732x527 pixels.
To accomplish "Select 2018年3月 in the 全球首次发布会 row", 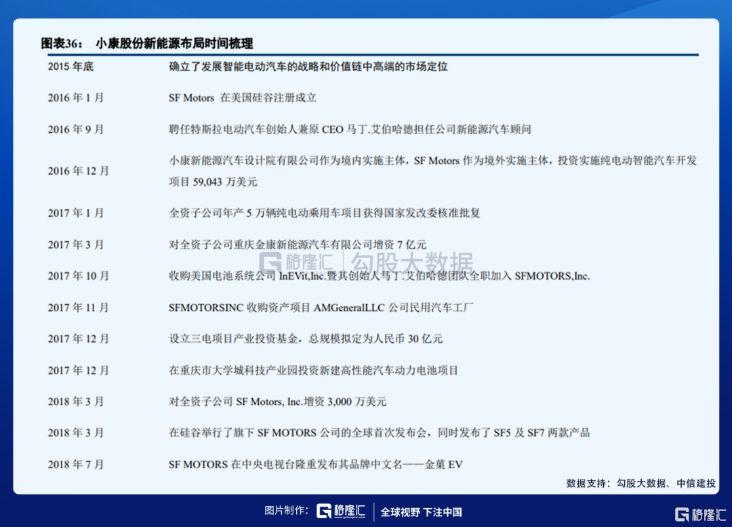I will (x=76, y=433).
